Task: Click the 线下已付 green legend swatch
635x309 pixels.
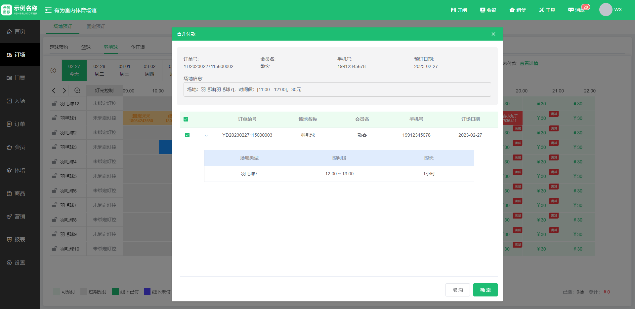Action: [x=115, y=292]
